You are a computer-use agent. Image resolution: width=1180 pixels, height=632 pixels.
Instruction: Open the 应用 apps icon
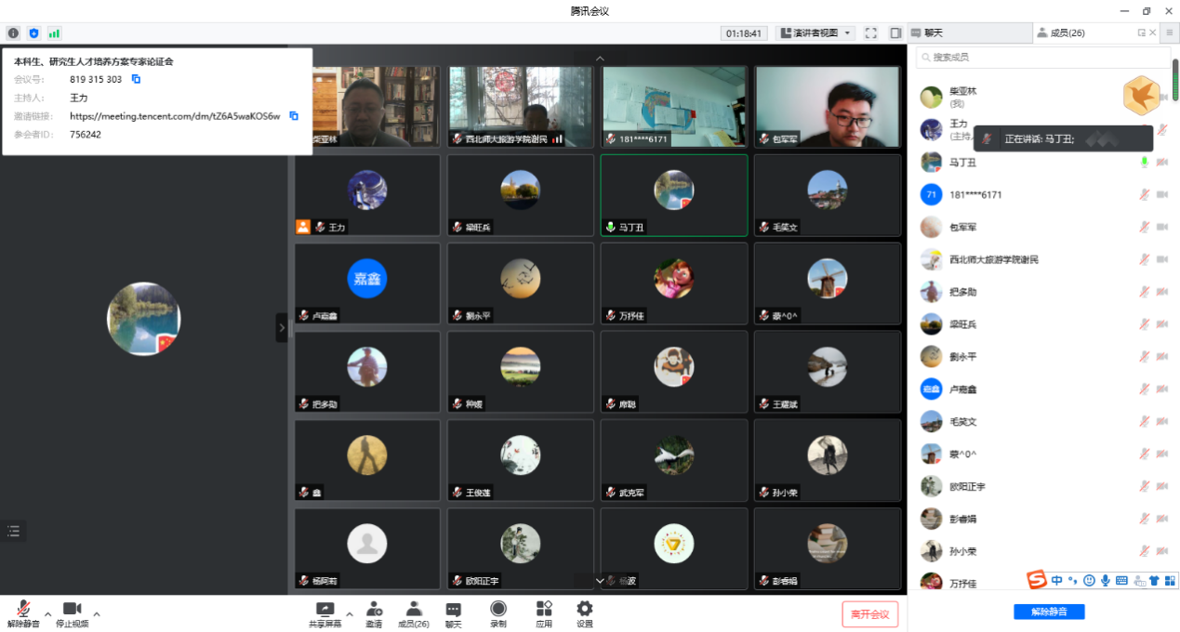coord(544,613)
